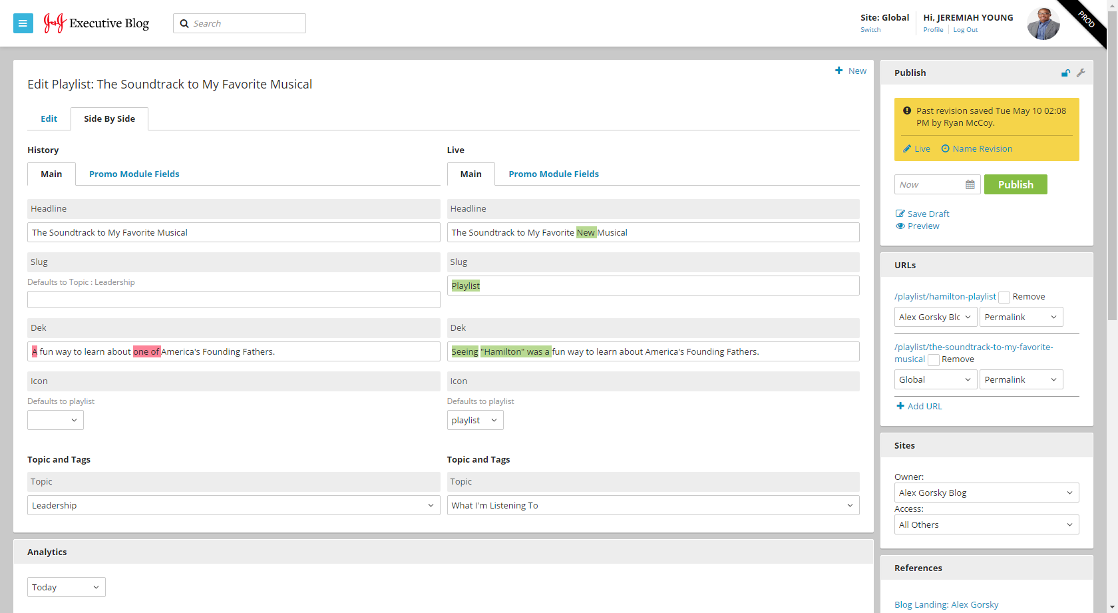Click the plus icon beside New
This screenshot has height=613, width=1118.
coord(838,71)
